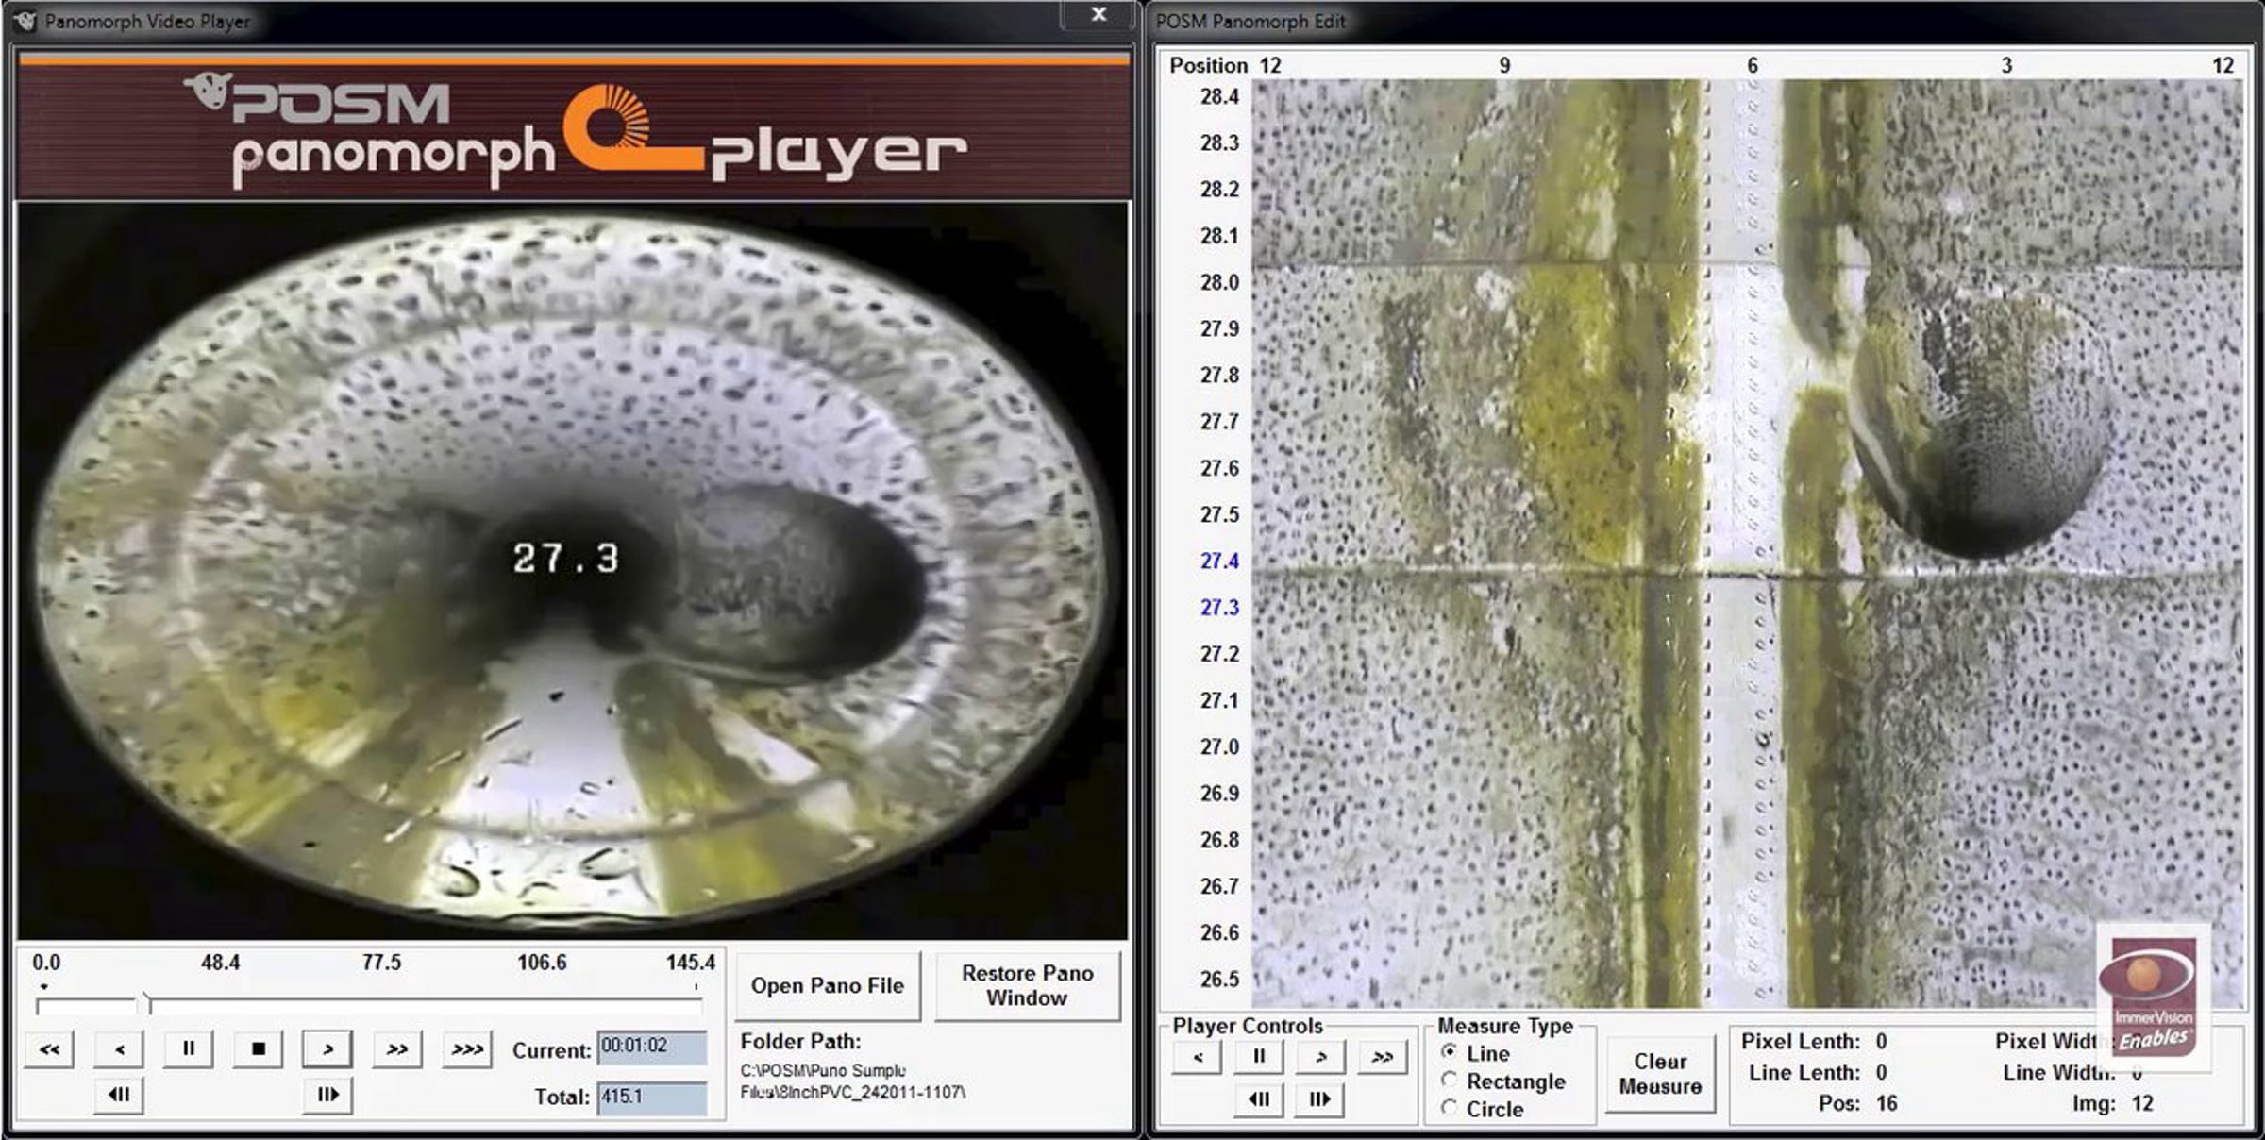2265x1140 pixels.
Task: Click play backward in Panomorph Edit Player Controls
Action: click(1198, 1057)
